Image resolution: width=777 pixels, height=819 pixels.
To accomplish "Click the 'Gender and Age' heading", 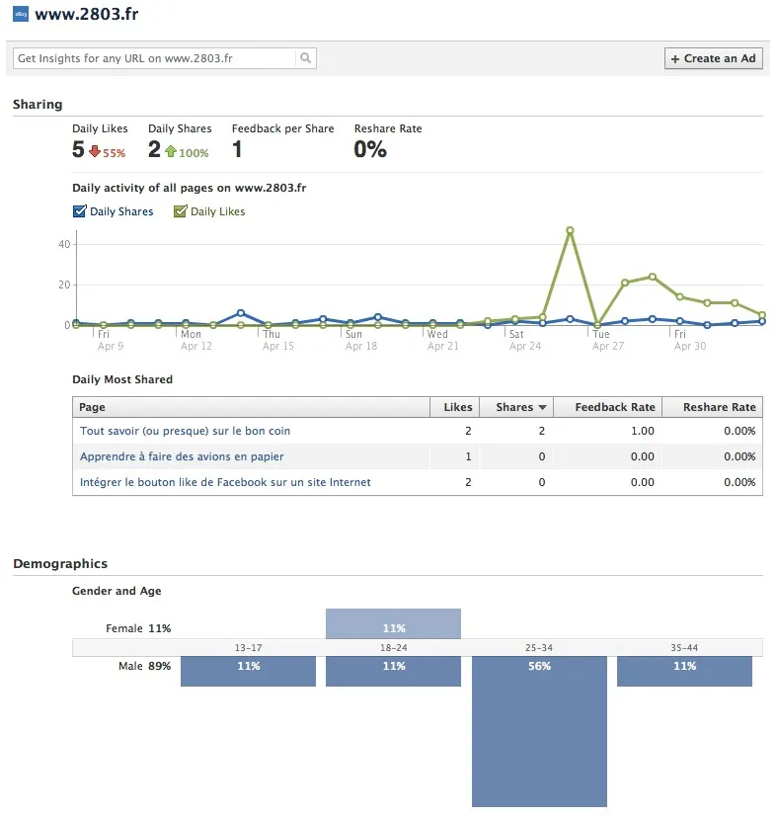I will 117,591.
